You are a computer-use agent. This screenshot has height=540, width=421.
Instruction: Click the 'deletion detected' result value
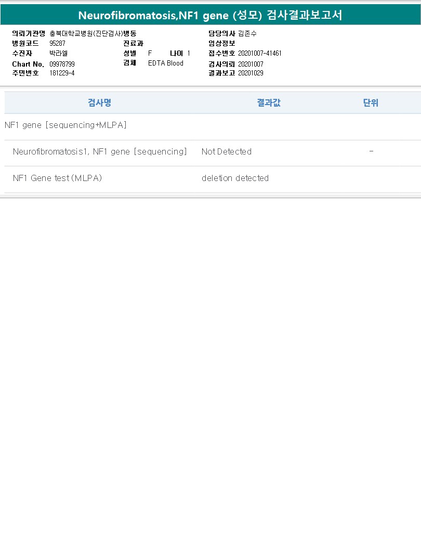pyautogui.click(x=235, y=178)
